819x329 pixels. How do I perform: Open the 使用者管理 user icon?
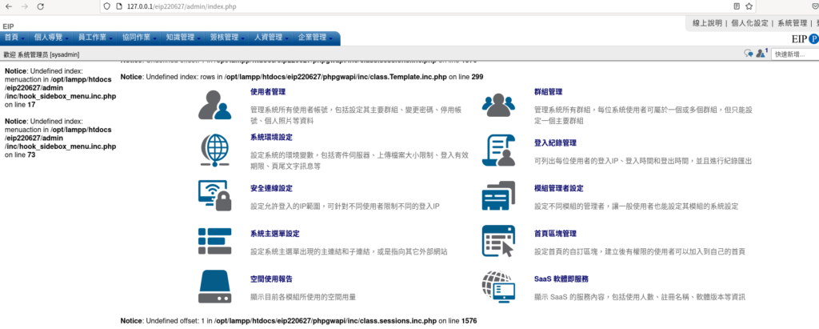[214, 105]
